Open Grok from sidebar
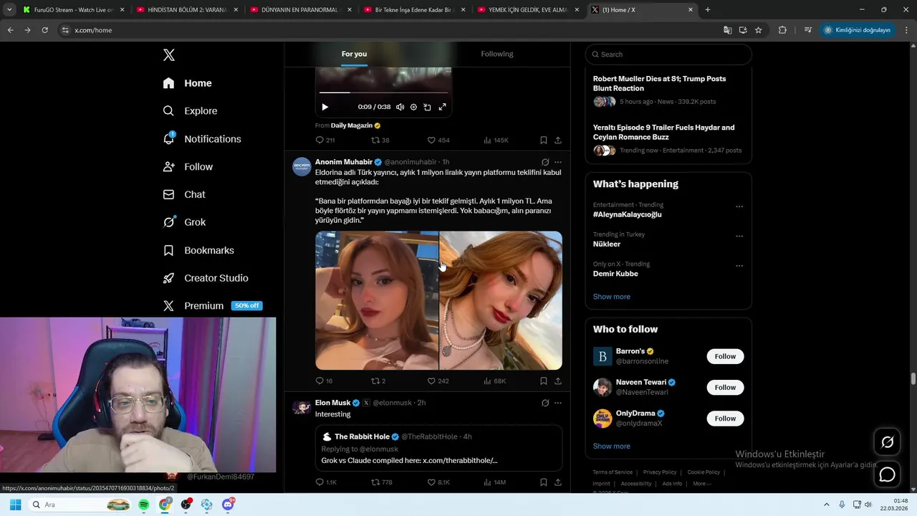Screen dimensions: 917x516 pyautogui.click(x=184, y=222)
